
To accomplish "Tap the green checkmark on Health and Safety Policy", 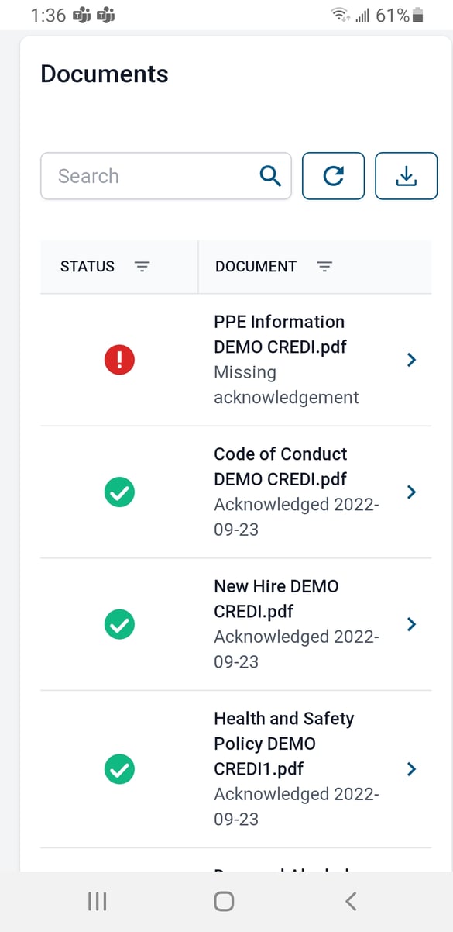I will pos(119,769).
